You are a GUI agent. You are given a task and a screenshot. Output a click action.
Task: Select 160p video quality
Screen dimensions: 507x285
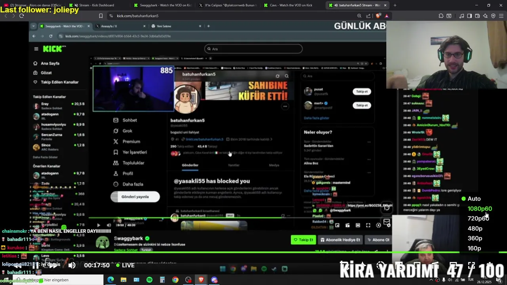pyautogui.click(x=474, y=248)
